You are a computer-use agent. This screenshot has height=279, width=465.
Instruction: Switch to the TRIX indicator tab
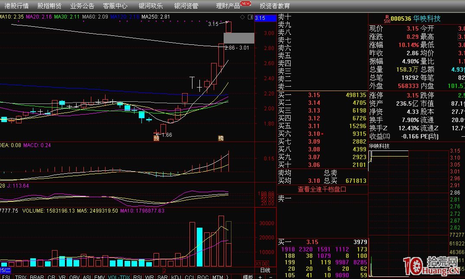[21, 277]
